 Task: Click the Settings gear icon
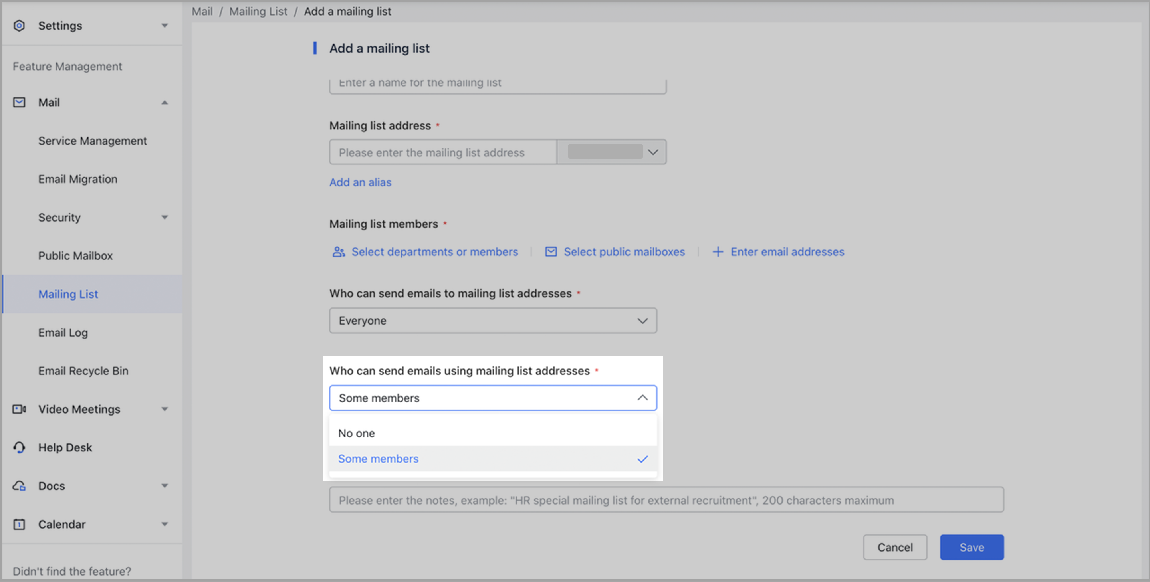click(x=19, y=26)
